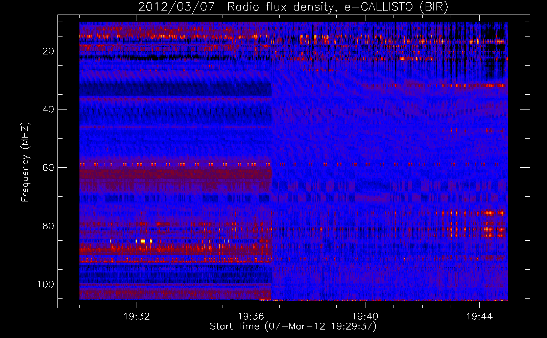Select the 'Frequency (MHZ)' y-axis label
Image resolution: width=547 pixels, height=338 pixels.
(x=25, y=162)
